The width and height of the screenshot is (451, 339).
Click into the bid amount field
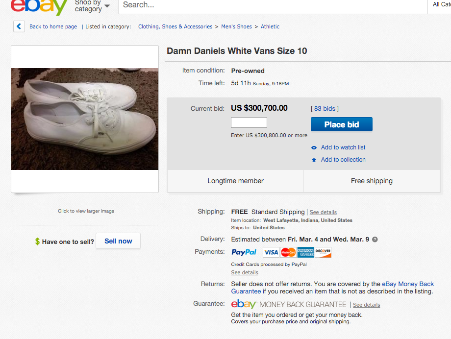(249, 122)
